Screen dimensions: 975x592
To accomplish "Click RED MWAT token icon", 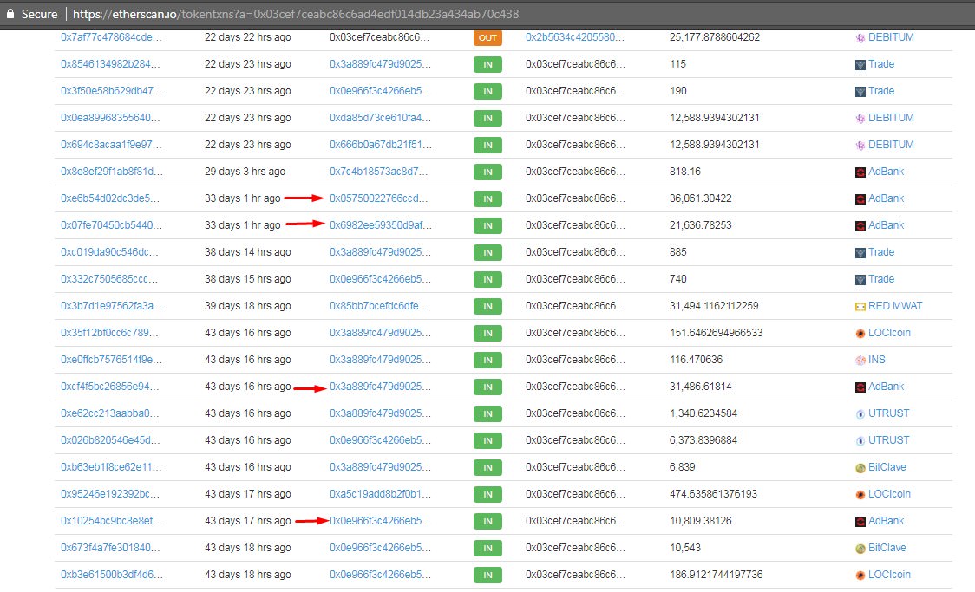I will tap(860, 306).
